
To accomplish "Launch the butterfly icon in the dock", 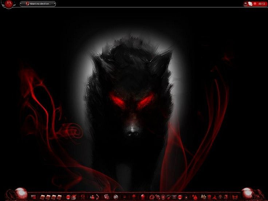I will [234, 197].
